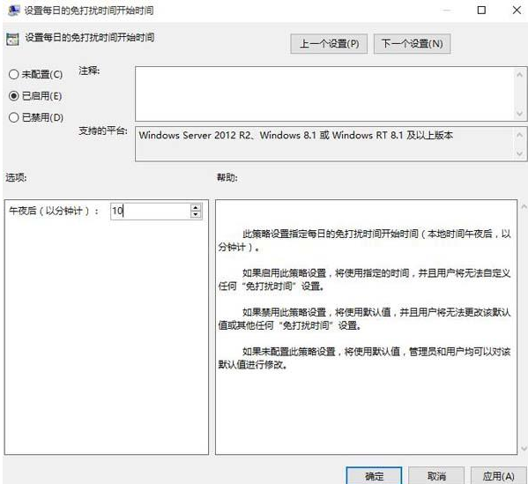Click help paragraph starting 如果禁用此策略设置
The width and height of the screenshot is (528, 484).
pos(364,318)
